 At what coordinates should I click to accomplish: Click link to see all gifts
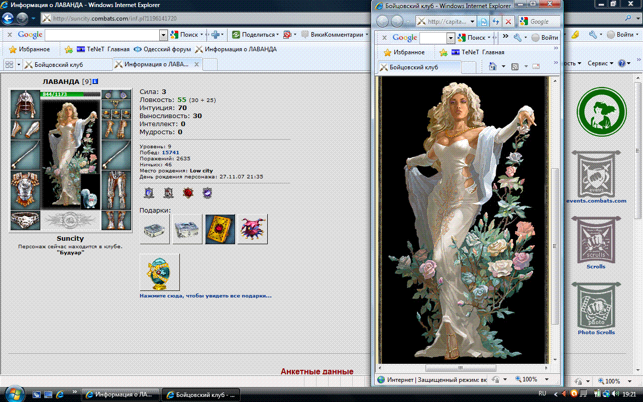point(205,296)
